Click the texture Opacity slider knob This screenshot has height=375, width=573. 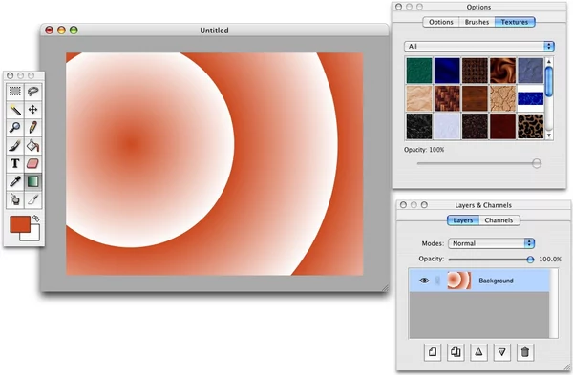(x=537, y=163)
